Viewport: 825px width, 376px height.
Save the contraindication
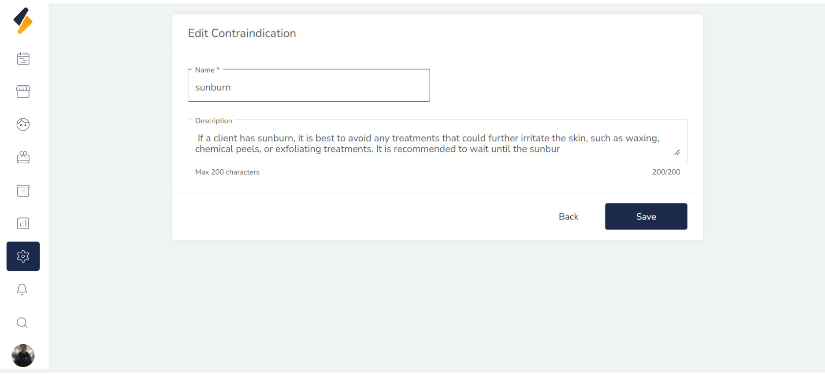(x=646, y=216)
